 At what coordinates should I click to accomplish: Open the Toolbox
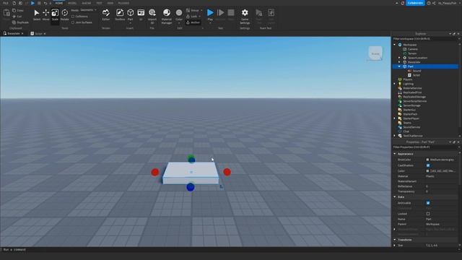(120, 14)
